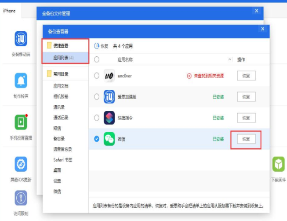Image resolution: width=287 pixels, height=221 pixels.
Task: Open 备忘录 in sidebar
Action: point(59,139)
